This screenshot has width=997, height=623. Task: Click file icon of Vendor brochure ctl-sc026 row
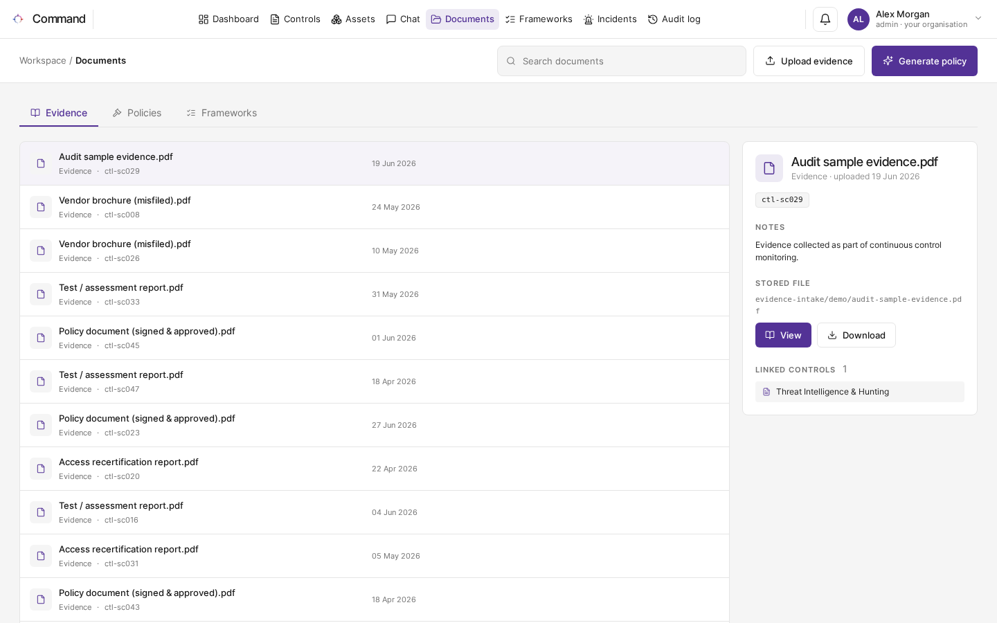[41, 251]
